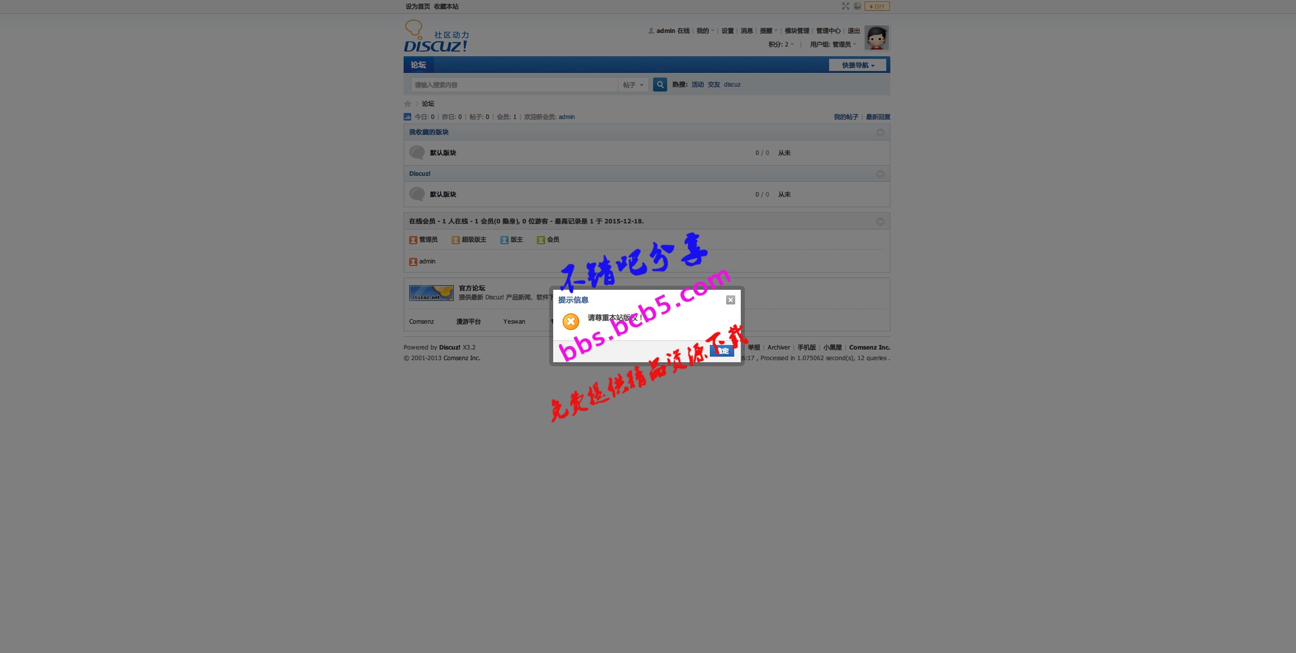Click the admin avatar icon top right
This screenshot has height=653, width=1296.
876,36
